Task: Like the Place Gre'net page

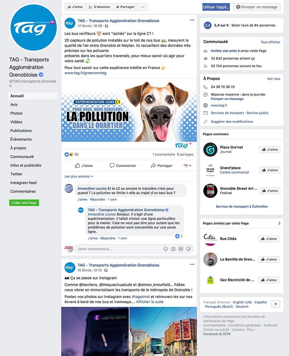Action: point(270,150)
